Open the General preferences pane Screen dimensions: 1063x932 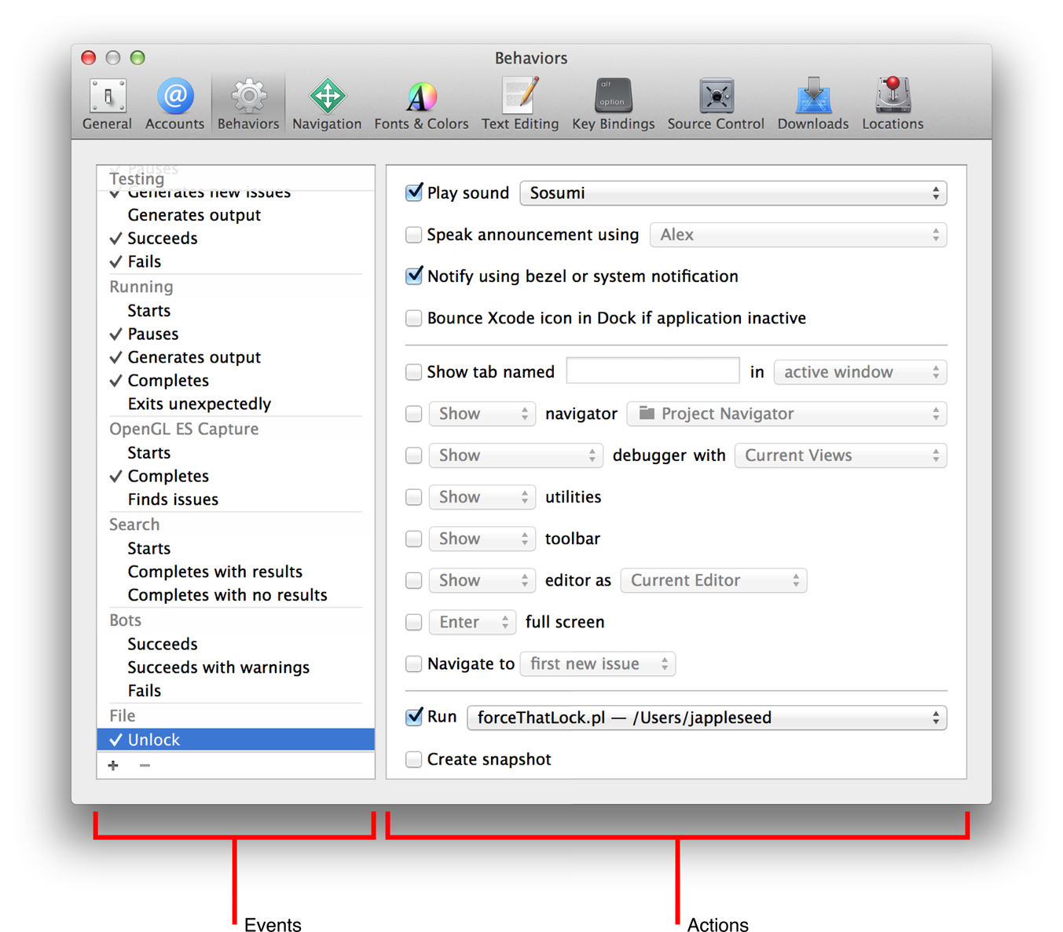(x=108, y=104)
